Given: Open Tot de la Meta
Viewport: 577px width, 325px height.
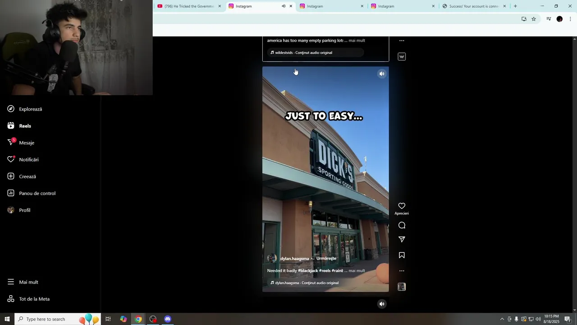Looking at the screenshot, I should click(x=28, y=299).
